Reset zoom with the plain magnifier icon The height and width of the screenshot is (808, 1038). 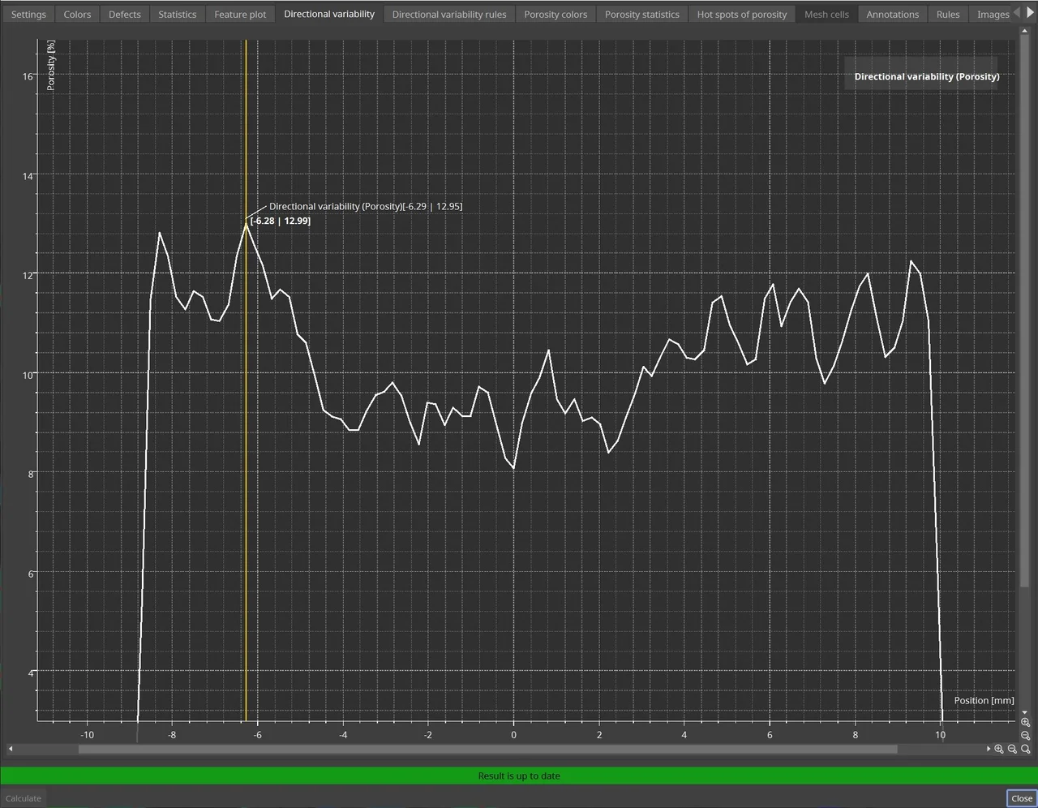coord(1026,749)
